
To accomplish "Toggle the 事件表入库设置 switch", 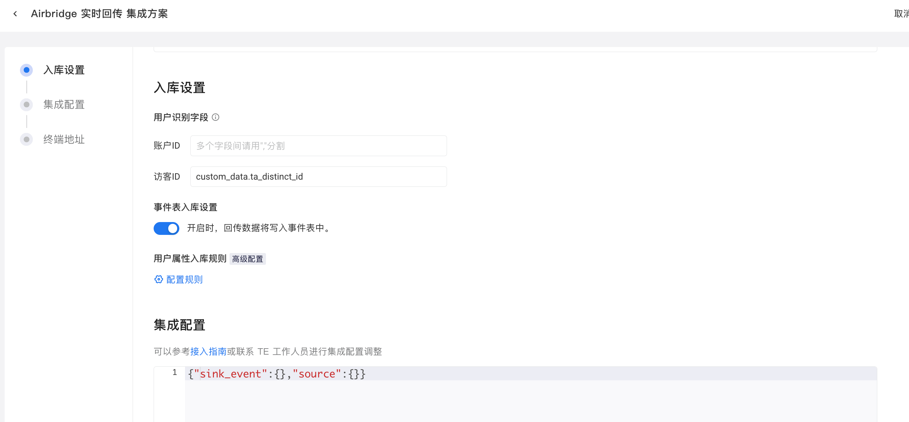I will click(166, 228).
